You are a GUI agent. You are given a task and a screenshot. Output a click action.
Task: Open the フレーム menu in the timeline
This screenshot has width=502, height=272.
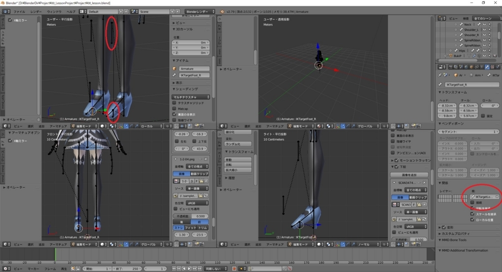pyautogui.click(x=50, y=269)
